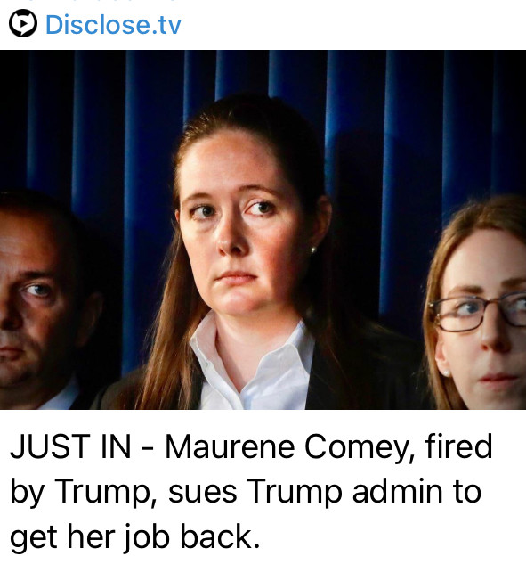Click "by Trump," in the second line
This screenshot has height=581, width=526.
(x=84, y=493)
